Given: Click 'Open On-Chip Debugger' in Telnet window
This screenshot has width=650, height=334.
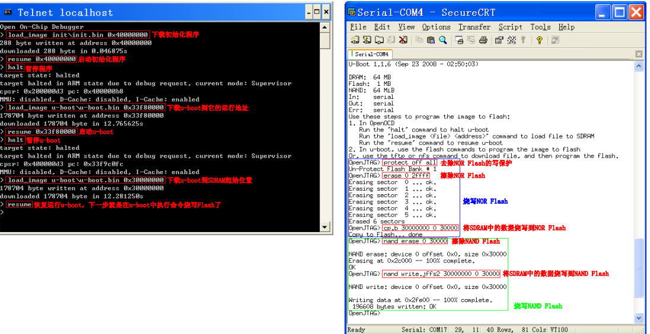Looking at the screenshot, I should pyautogui.click(x=42, y=27).
